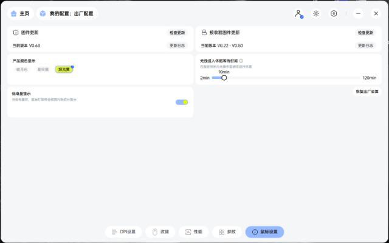Click the 固件更新 firmware icon
Screen dimensions: 389x243
[16, 32]
